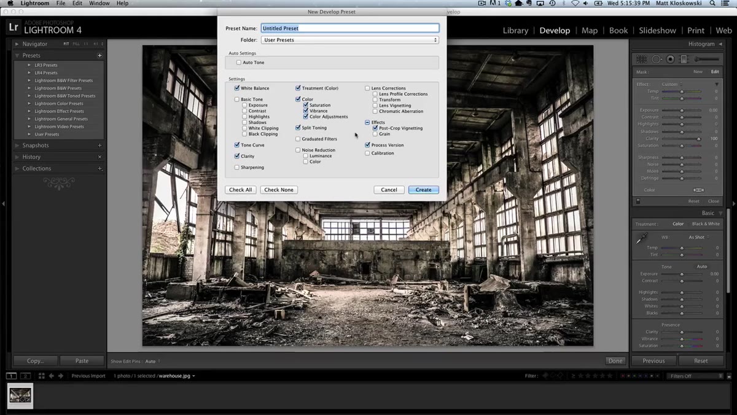Click the Lr Lightroom logo identity plate
737x415 pixels.
point(13,27)
